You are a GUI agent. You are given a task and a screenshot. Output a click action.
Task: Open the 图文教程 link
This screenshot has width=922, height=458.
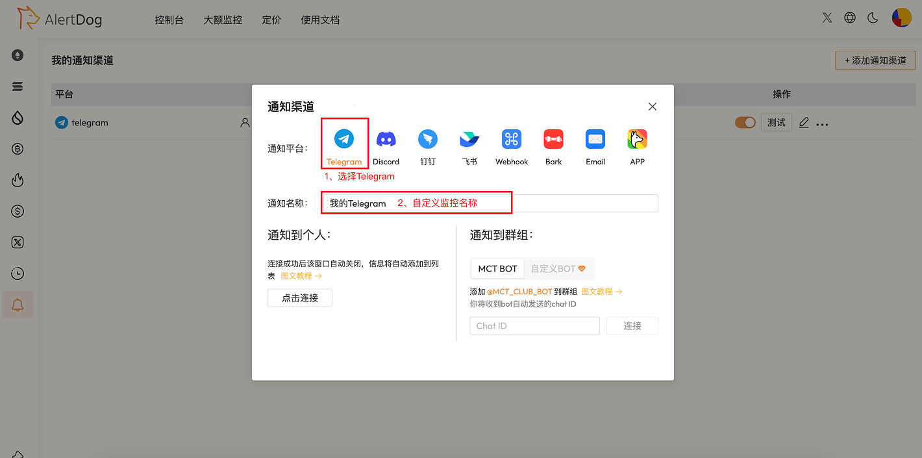click(x=297, y=275)
